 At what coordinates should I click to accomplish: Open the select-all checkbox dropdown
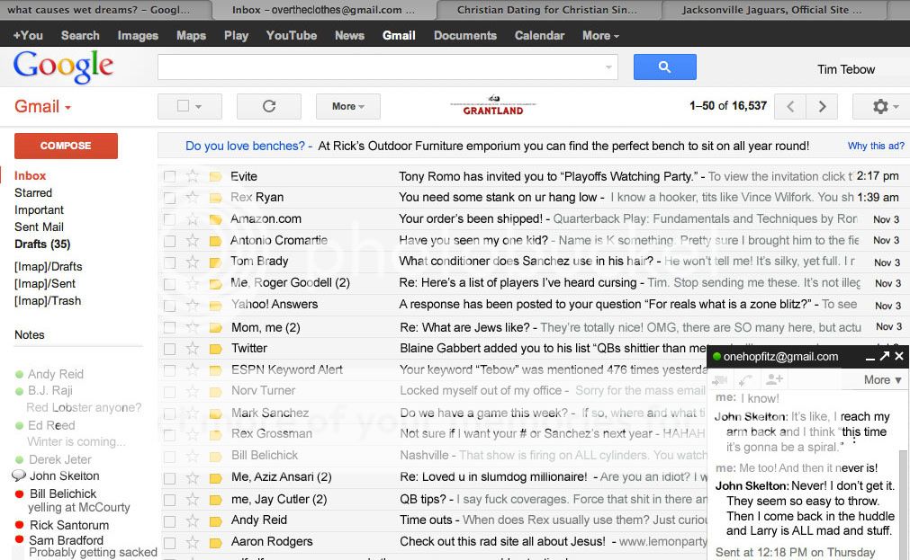click(x=199, y=107)
